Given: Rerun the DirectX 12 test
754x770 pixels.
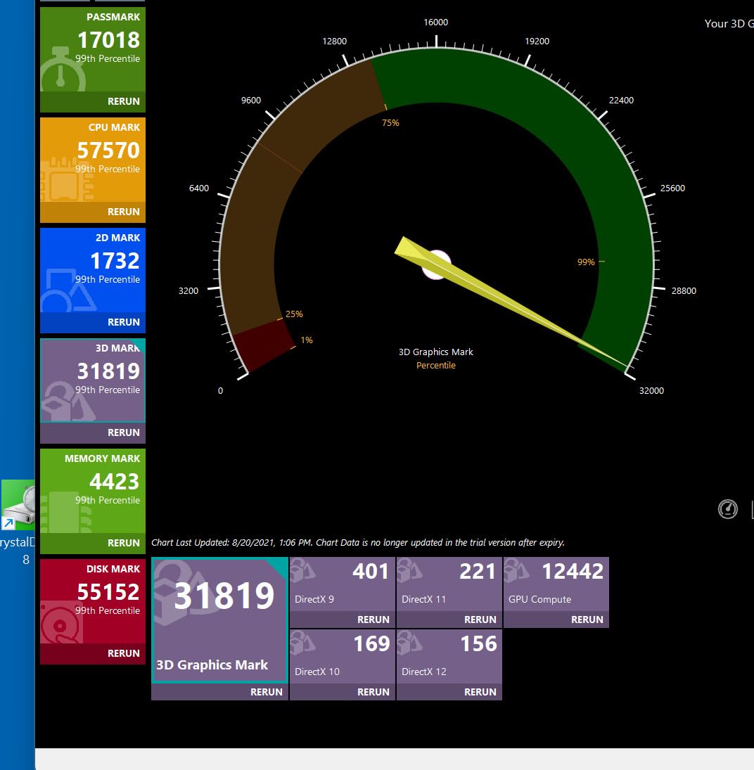Looking at the screenshot, I should (480, 692).
